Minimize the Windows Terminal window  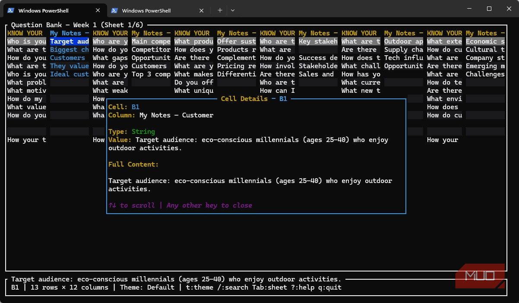pos(469,9)
